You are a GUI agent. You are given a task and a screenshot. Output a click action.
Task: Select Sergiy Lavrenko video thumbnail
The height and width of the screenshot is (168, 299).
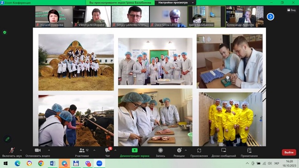(131, 17)
